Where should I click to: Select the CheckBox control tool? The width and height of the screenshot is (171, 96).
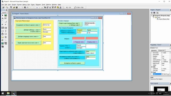[x=2, y=25]
